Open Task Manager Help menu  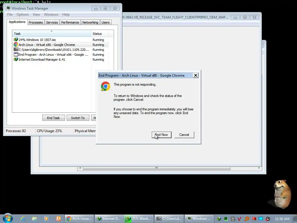(x=66, y=15)
